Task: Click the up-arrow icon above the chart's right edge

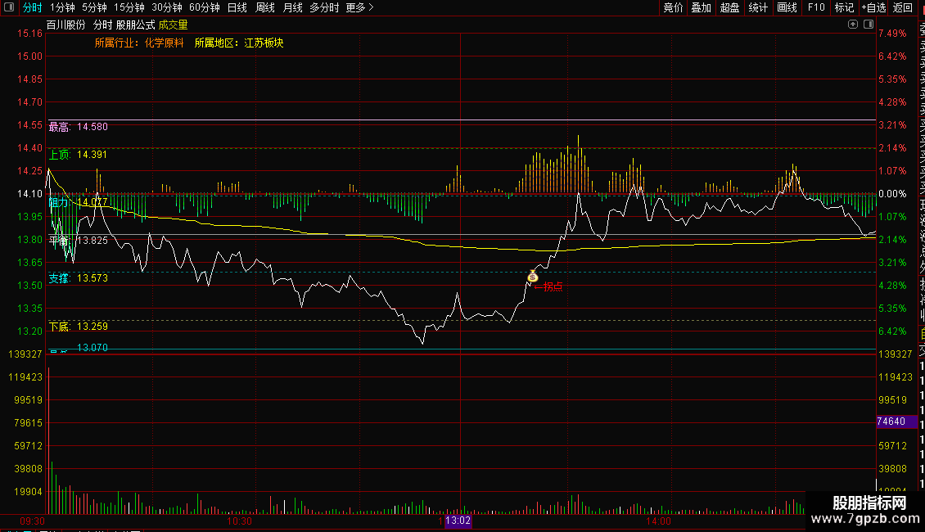Action: 853,25
